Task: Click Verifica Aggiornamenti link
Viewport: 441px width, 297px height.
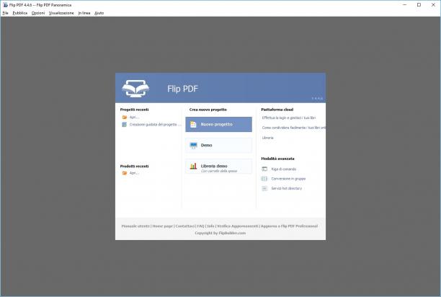Action: coord(238,226)
